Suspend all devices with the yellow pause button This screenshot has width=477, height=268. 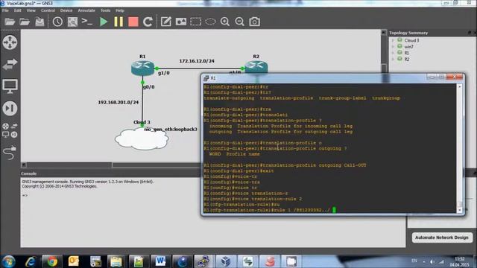119,22
